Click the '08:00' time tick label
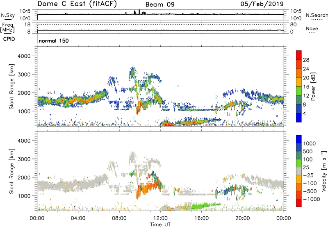This screenshot has height=227, width=328. [x=119, y=218]
